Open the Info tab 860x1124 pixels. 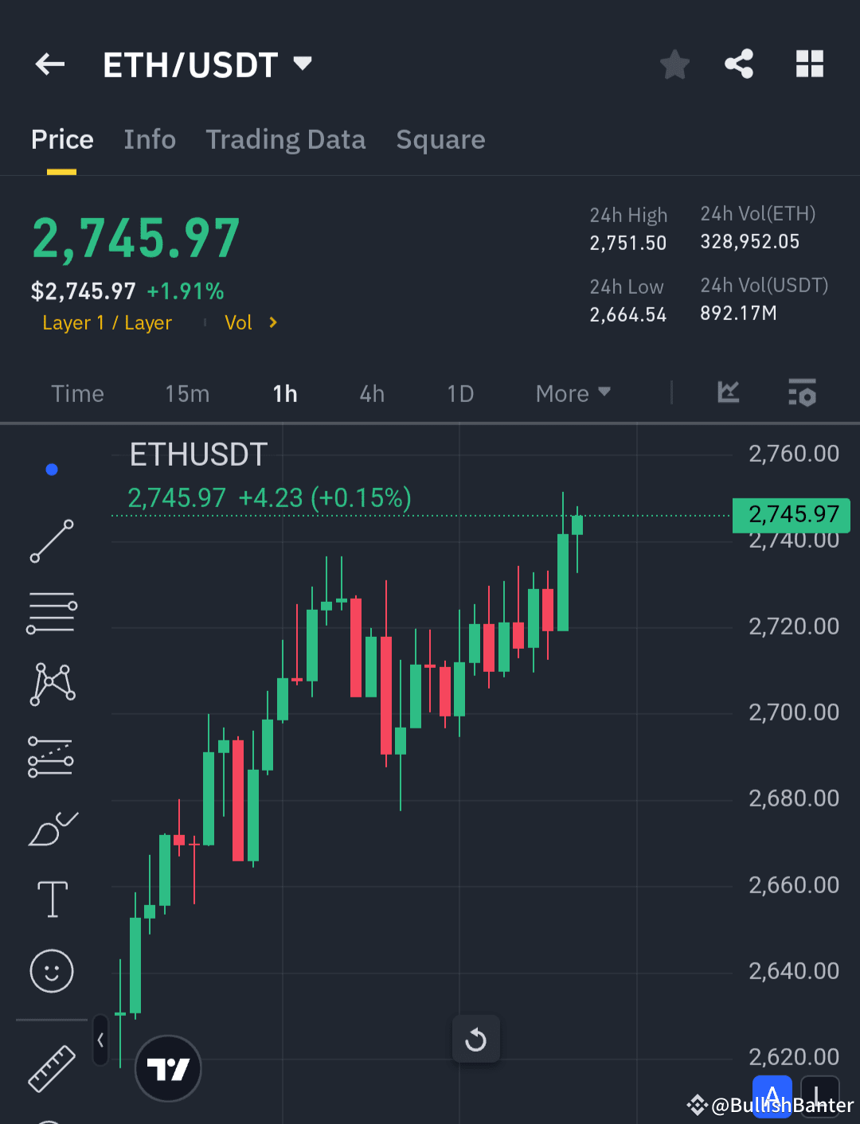pos(150,139)
